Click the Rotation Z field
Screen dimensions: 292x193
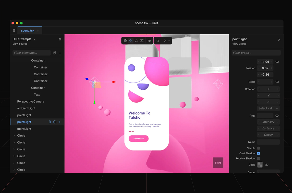268,102
